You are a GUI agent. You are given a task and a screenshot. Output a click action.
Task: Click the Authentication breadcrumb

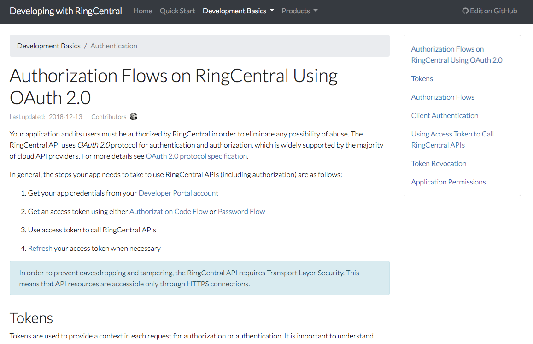pyautogui.click(x=114, y=46)
